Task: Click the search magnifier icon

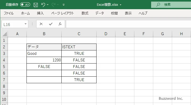Action: click(158, 5)
